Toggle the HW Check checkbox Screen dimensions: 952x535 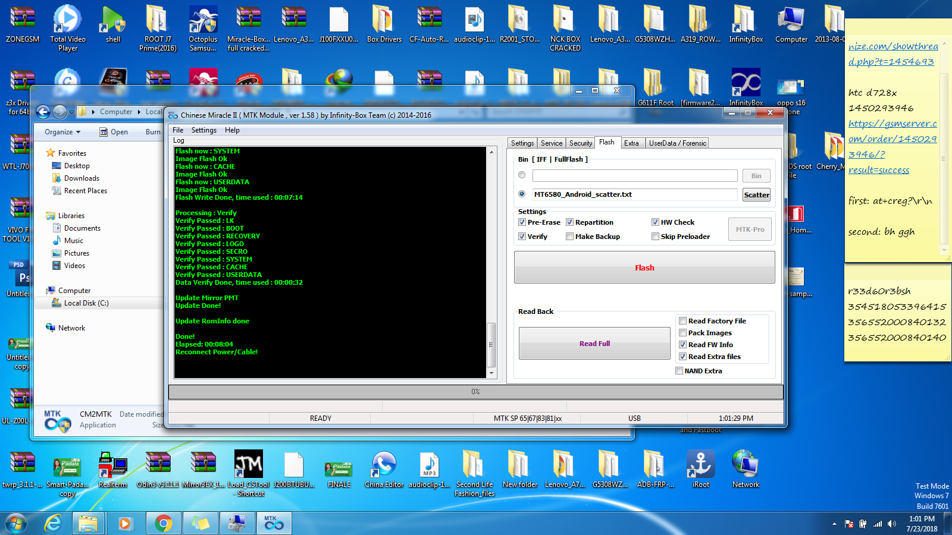pos(655,222)
